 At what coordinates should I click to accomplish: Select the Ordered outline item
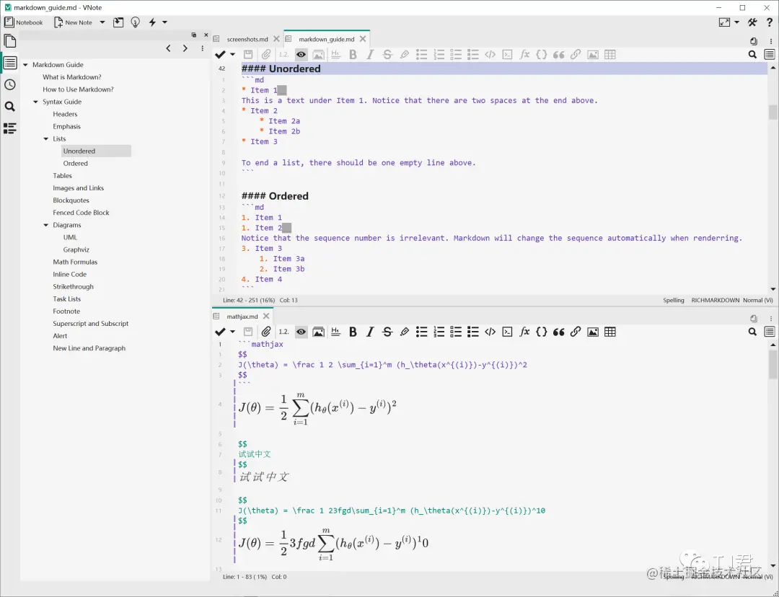(x=76, y=164)
